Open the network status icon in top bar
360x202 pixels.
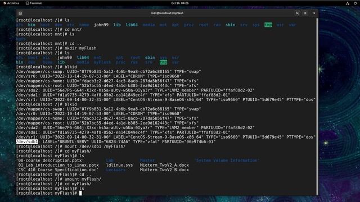[348, 3]
